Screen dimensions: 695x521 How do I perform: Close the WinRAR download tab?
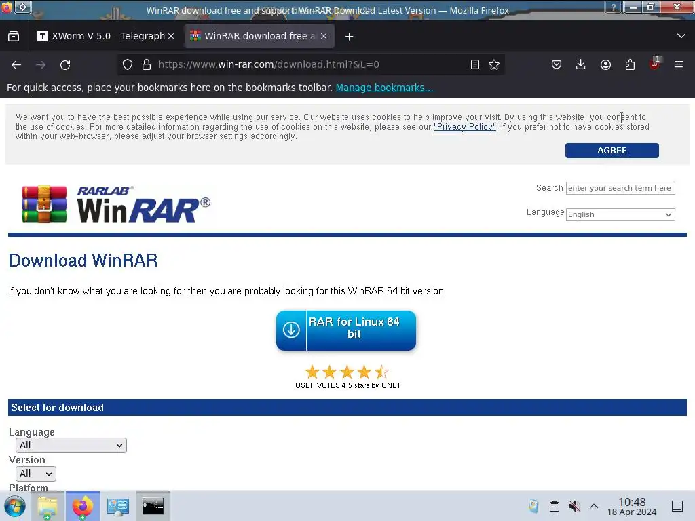coord(324,37)
